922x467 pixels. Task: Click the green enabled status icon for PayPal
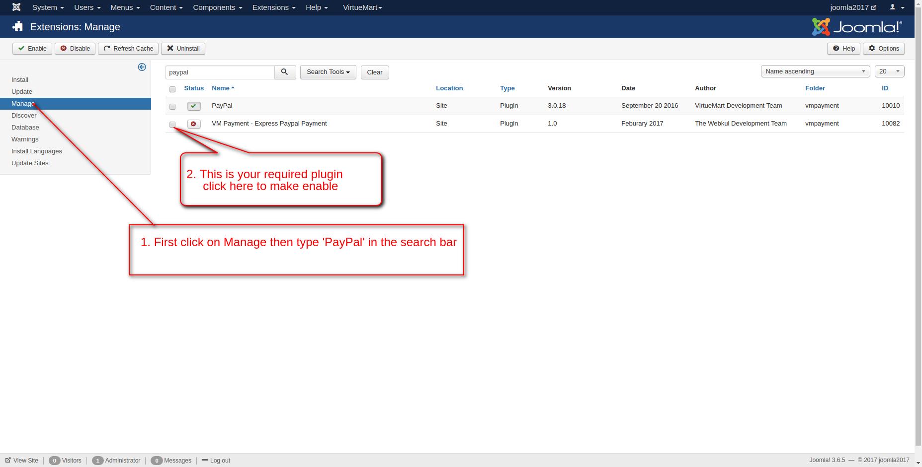click(x=194, y=106)
